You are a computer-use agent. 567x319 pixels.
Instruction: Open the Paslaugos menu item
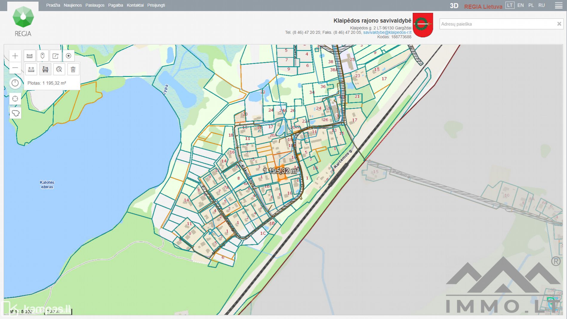(x=95, y=5)
